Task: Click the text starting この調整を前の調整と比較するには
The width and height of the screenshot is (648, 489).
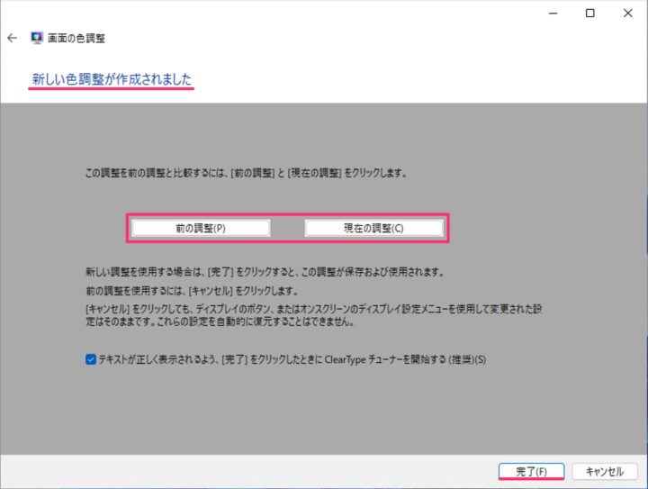Action: 246,173
